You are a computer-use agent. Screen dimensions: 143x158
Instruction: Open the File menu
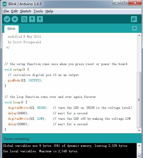(x=6, y=11)
